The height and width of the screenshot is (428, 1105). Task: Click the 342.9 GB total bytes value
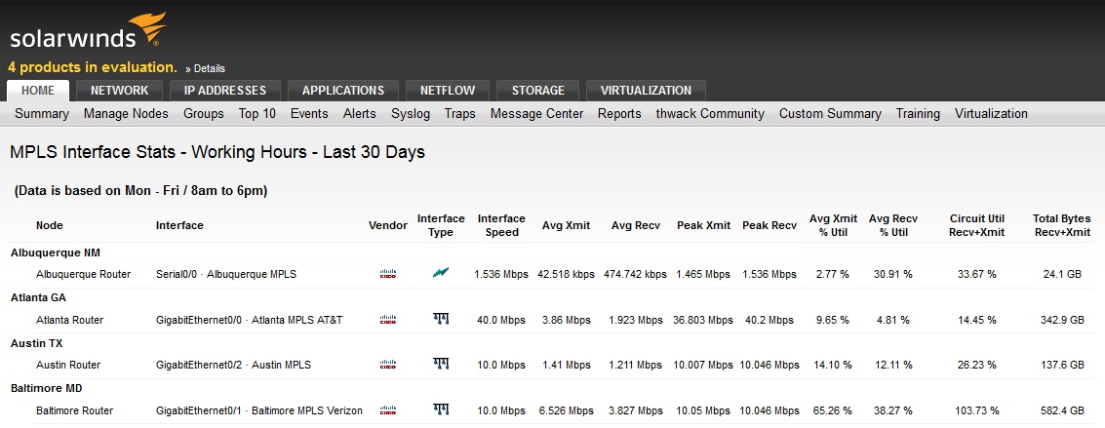[1062, 320]
